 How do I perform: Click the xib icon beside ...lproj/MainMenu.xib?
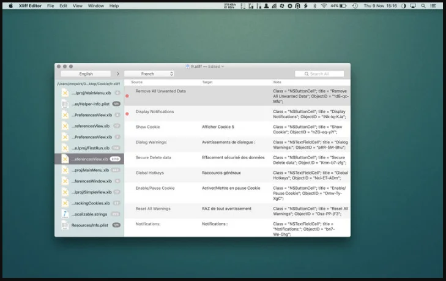pos(65,93)
